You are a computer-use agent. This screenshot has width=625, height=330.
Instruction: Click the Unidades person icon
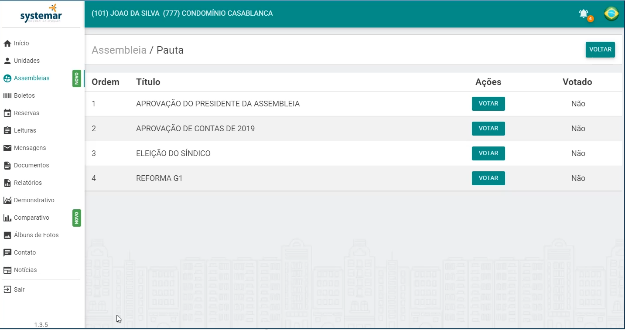(7, 61)
